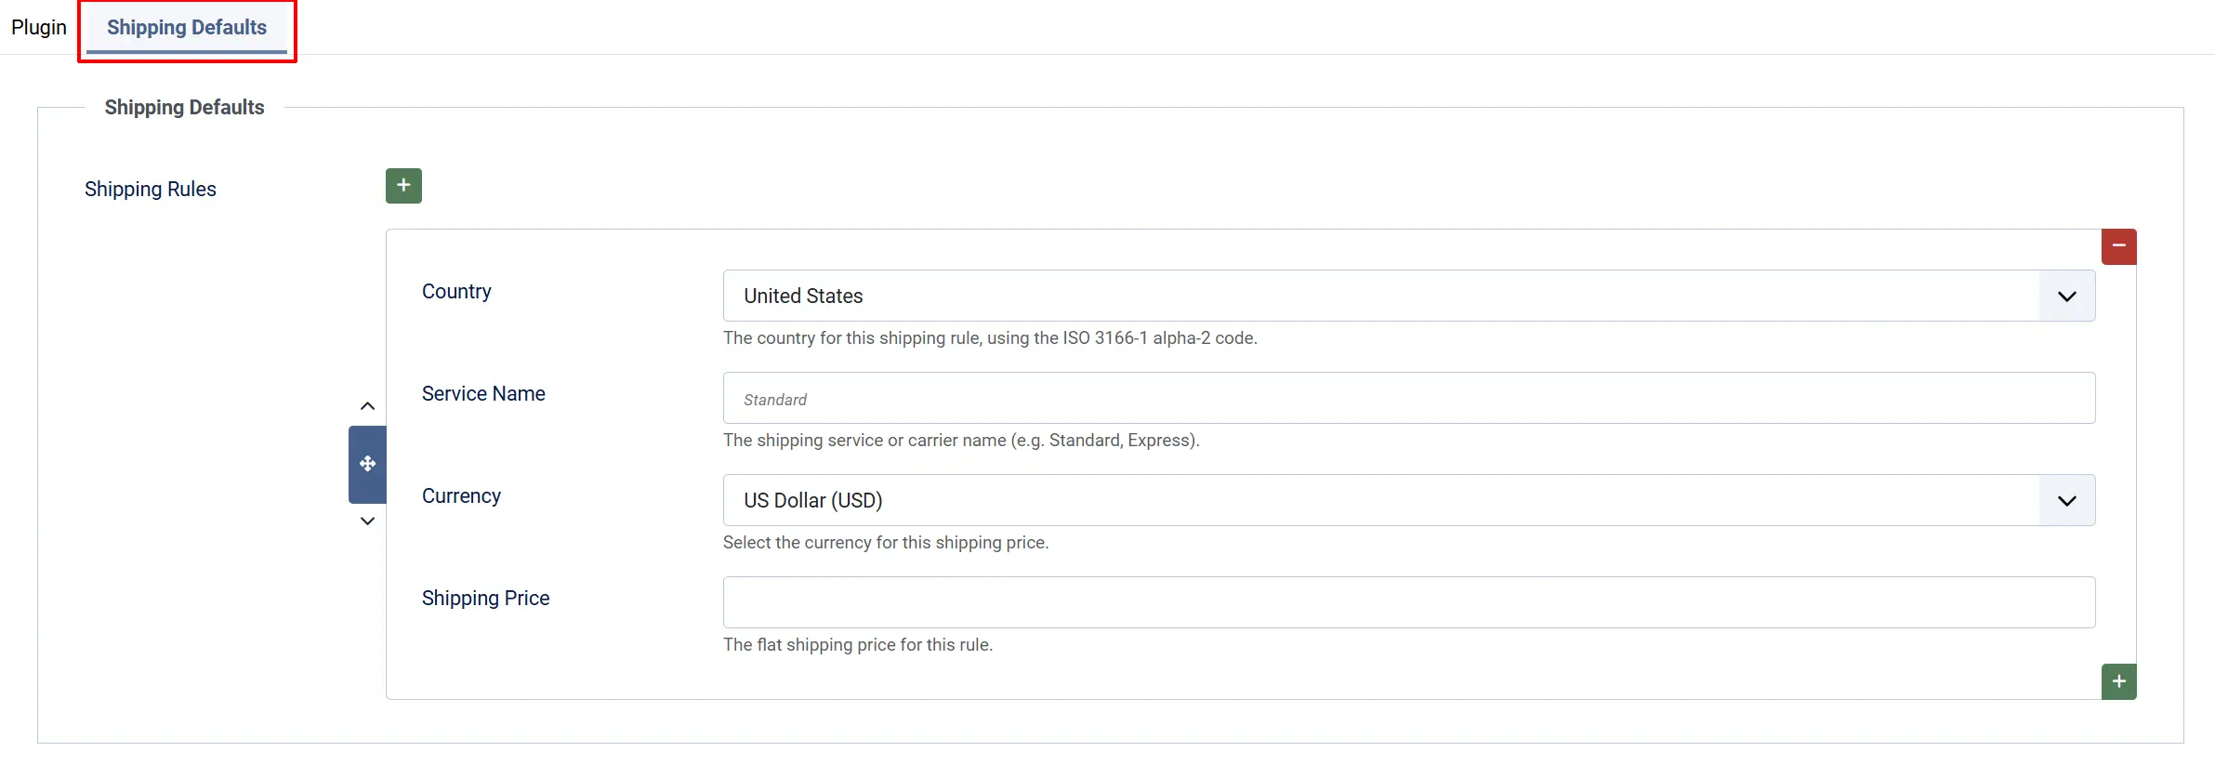The image size is (2215, 765).
Task: Click the Shipping Defaults fieldset heading
Action: 184,107
